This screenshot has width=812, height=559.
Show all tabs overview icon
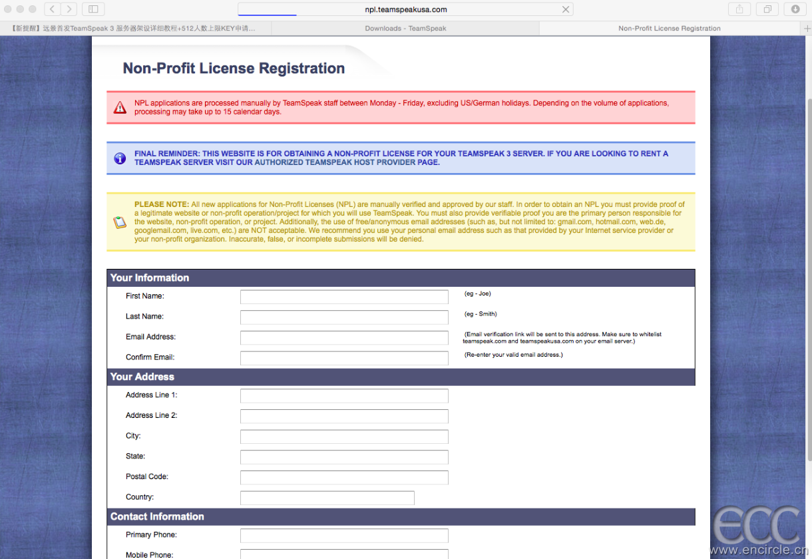coord(767,9)
